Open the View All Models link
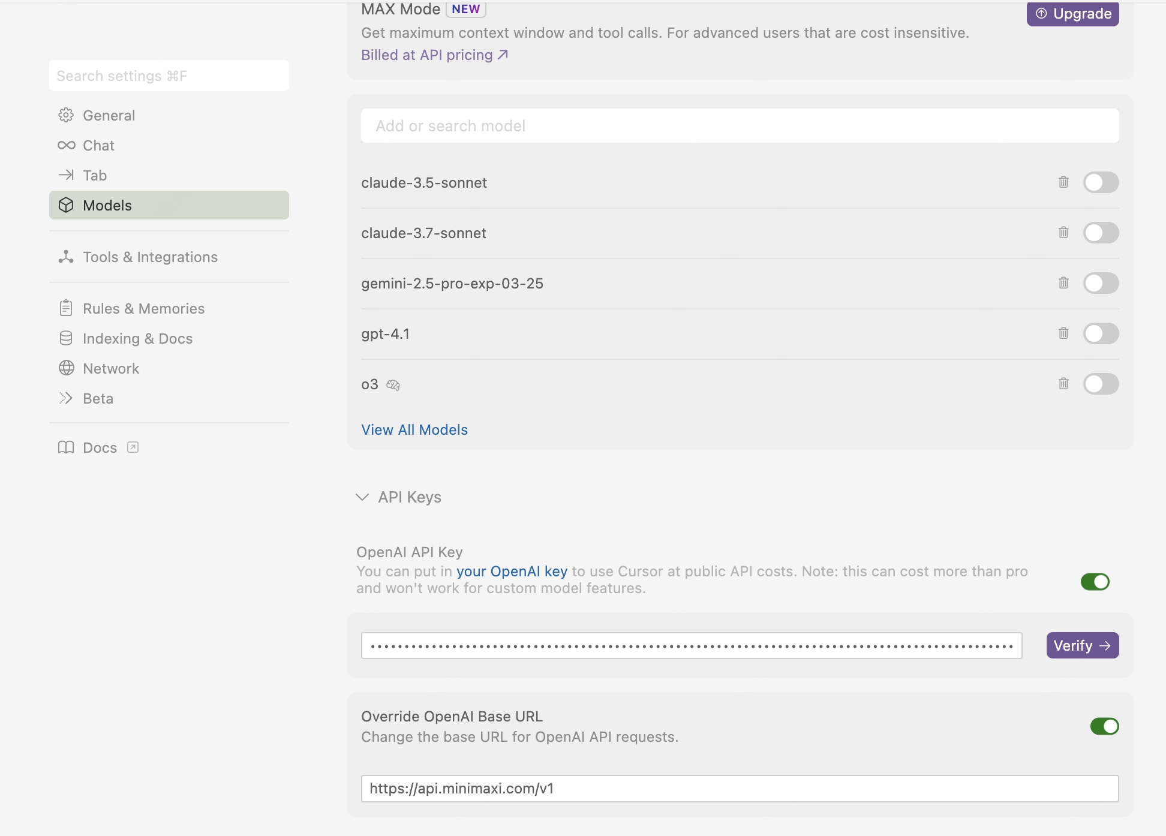This screenshot has height=836, width=1166. (x=414, y=429)
